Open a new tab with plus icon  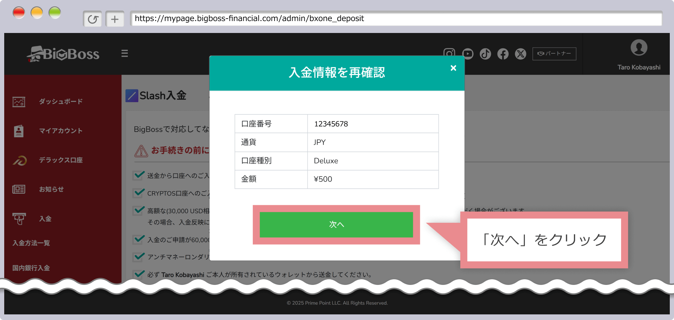click(115, 19)
